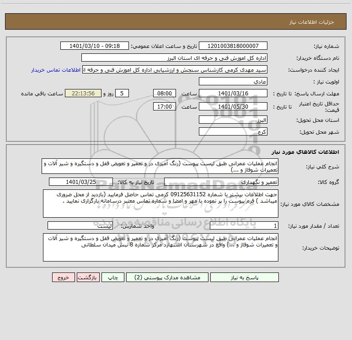Click the مشخصات کالای مورد نیاز text area

click(160, 204)
